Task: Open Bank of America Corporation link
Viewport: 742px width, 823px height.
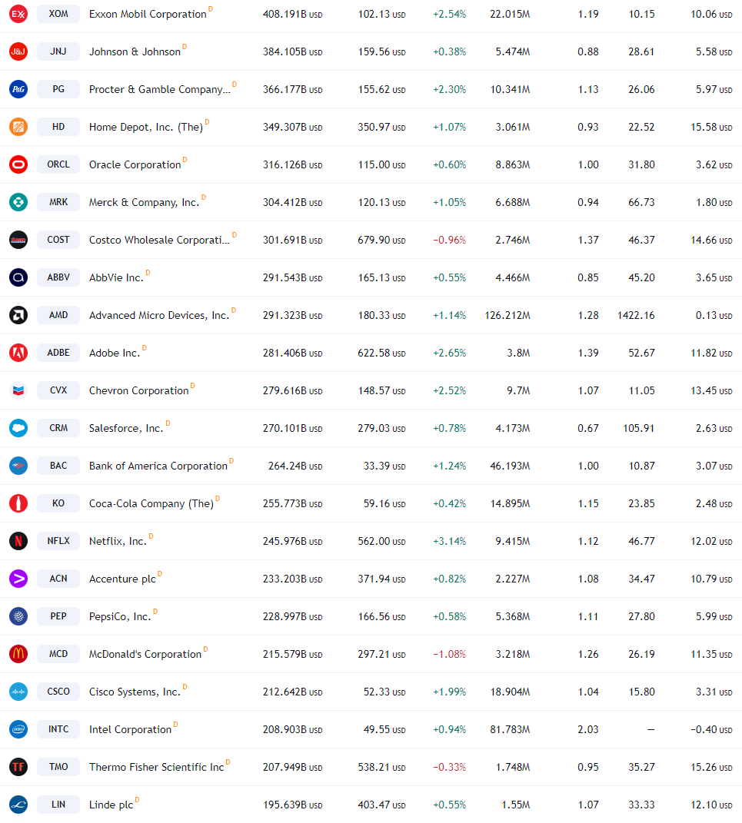Action: (x=158, y=466)
